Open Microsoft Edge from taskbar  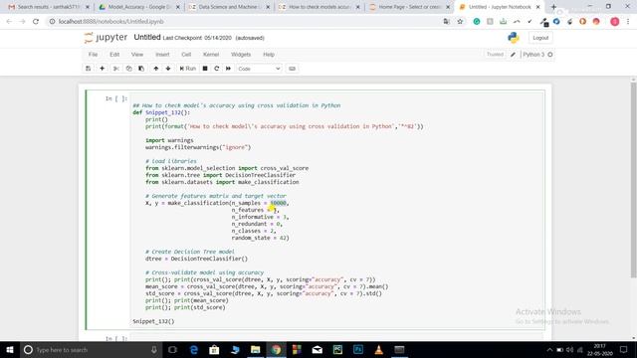tap(194, 349)
